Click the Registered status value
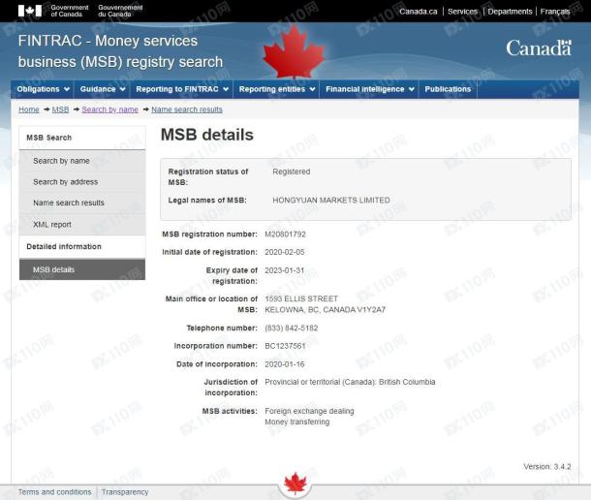Image resolution: width=591 pixels, height=500 pixels. (x=292, y=172)
